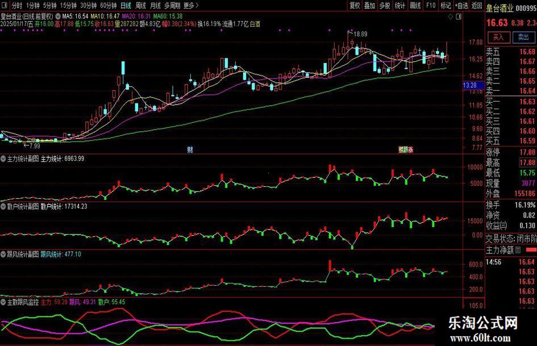Click the 18.89 high price marker
The height and width of the screenshot is (346, 537).
pos(360,34)
